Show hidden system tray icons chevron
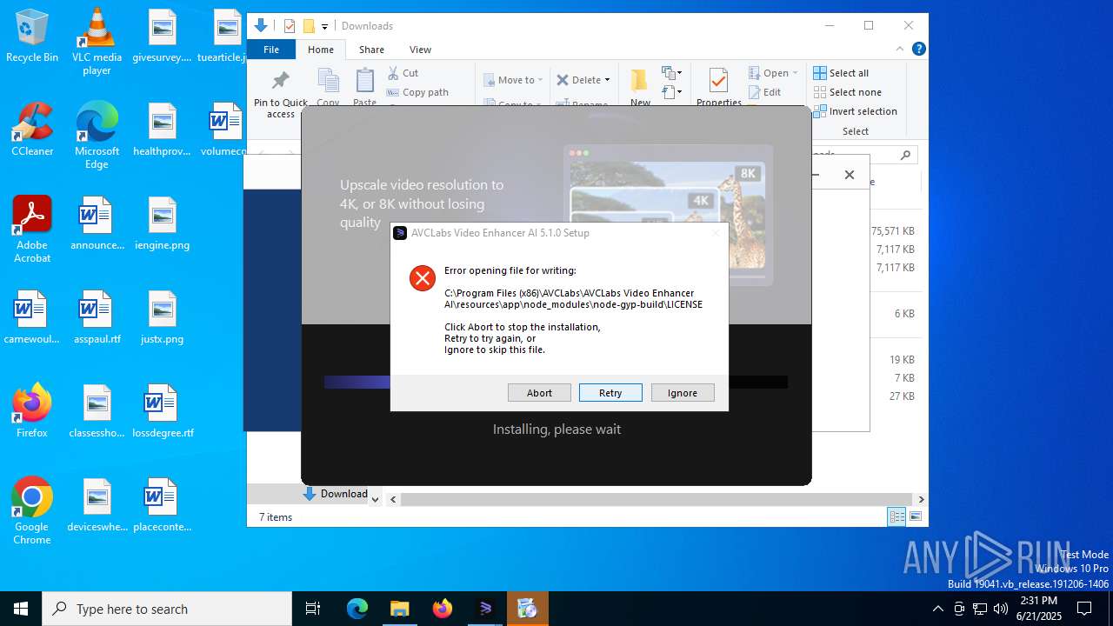 [937, 609]
